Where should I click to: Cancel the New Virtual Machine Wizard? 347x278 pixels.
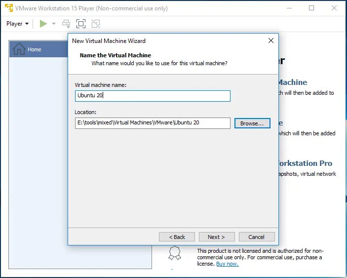[x=257, y=237]
